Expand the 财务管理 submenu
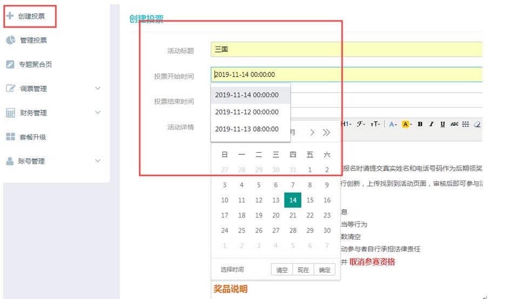This screenshot has height=299, width=511. pyautogui.click(x=98, y=112)
